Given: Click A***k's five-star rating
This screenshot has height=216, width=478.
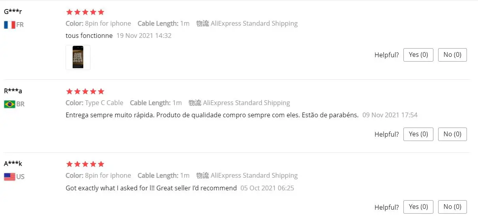Looking at the screenshot, I should [85, 164].
